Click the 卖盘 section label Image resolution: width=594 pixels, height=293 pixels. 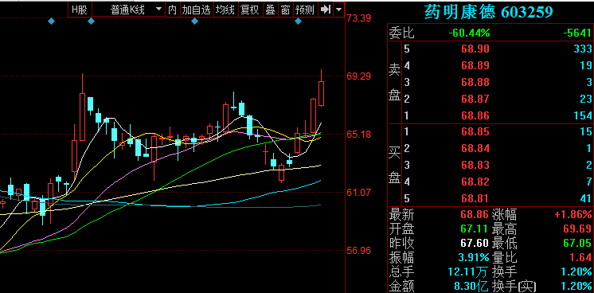point(394,83)
